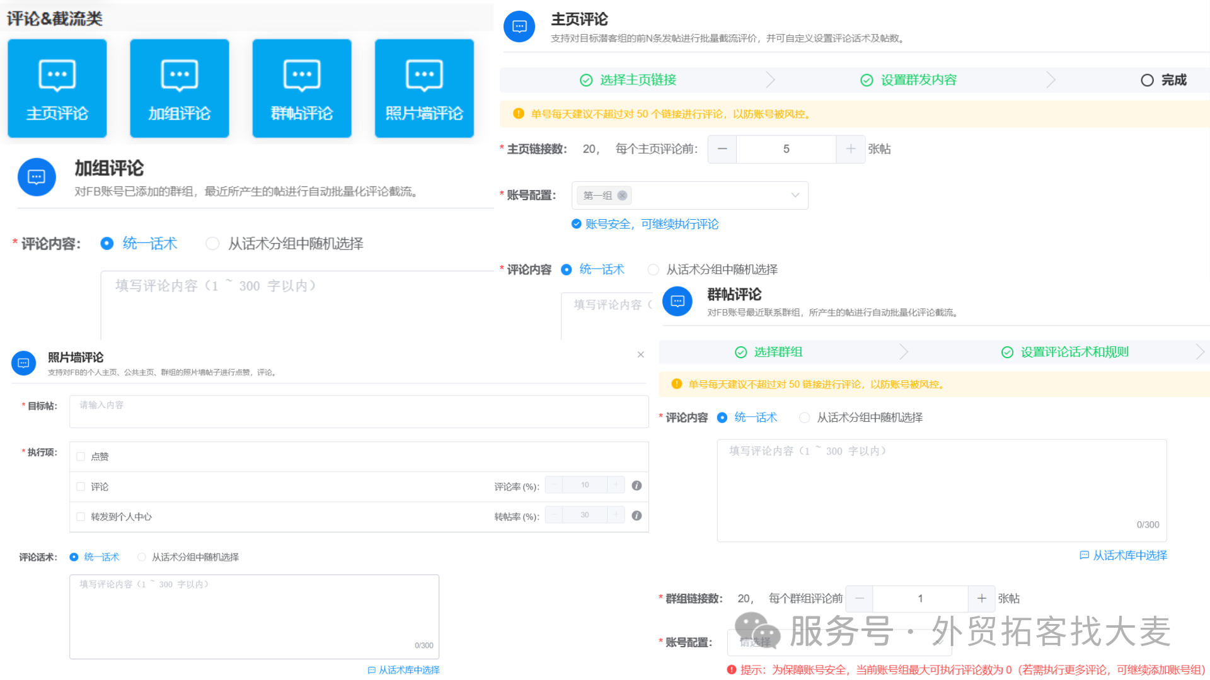Close the 照片墙评论 dialog
1210x680 pixels.
640,354
